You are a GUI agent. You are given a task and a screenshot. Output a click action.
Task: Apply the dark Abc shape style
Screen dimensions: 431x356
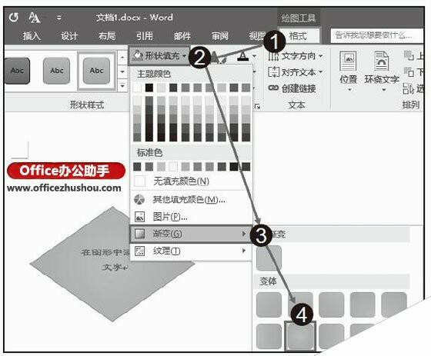(x=17, y=71)
